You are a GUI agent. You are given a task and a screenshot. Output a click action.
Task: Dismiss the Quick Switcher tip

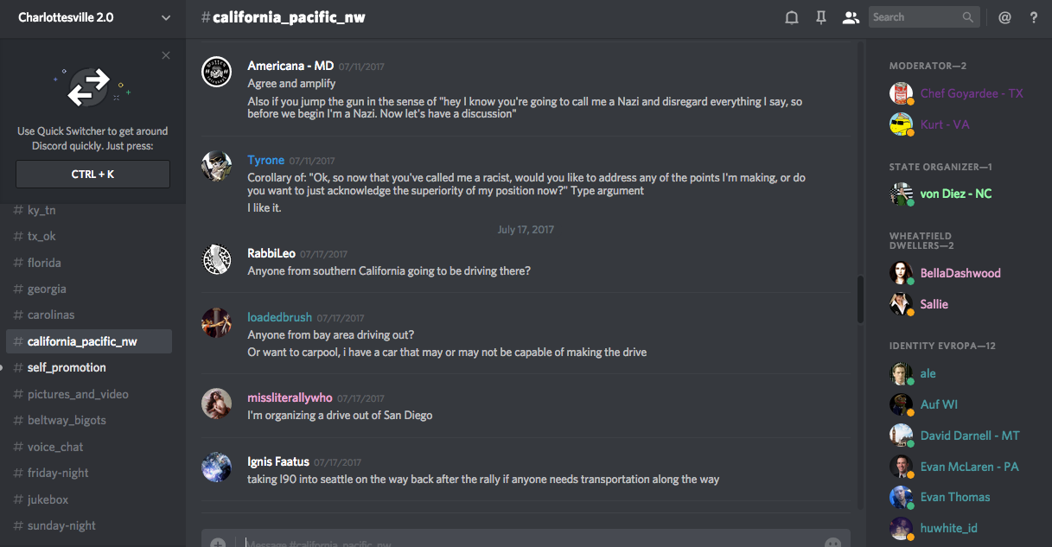[166, 56]
